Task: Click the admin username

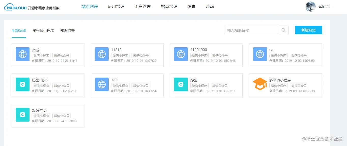Action: (324, 6)
